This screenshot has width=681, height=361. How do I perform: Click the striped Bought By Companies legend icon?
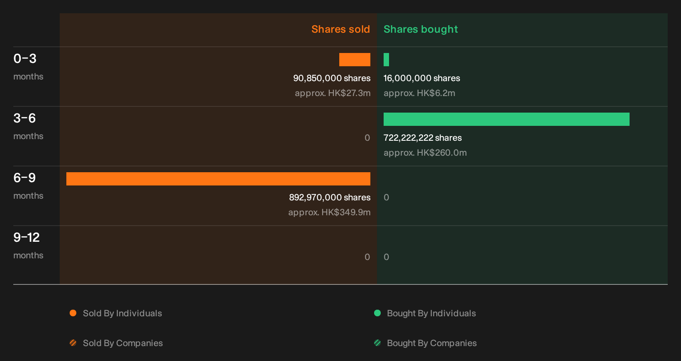tap(377, 343)
